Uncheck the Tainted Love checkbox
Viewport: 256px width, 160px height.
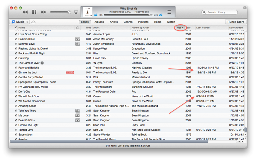16,130
